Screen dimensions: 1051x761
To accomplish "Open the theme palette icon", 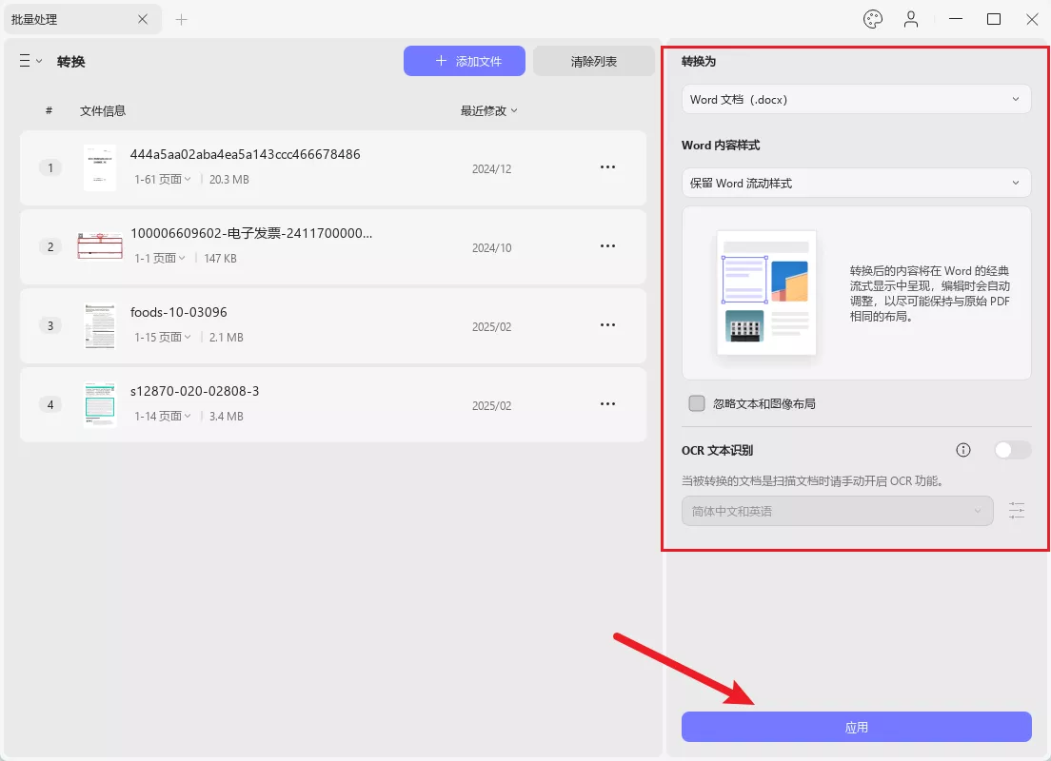I will tap(873, 19).
